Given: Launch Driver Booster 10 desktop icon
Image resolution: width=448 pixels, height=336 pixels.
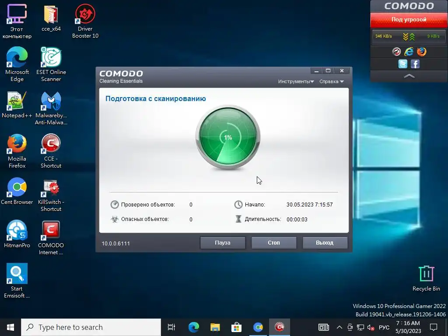Looking at the screenshot, I should coord(85,21).
